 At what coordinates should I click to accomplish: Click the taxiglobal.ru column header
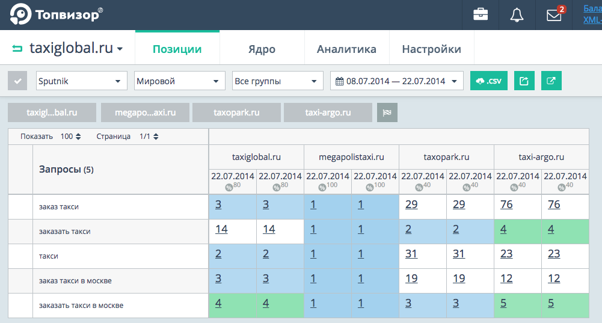tap(256, 157)
